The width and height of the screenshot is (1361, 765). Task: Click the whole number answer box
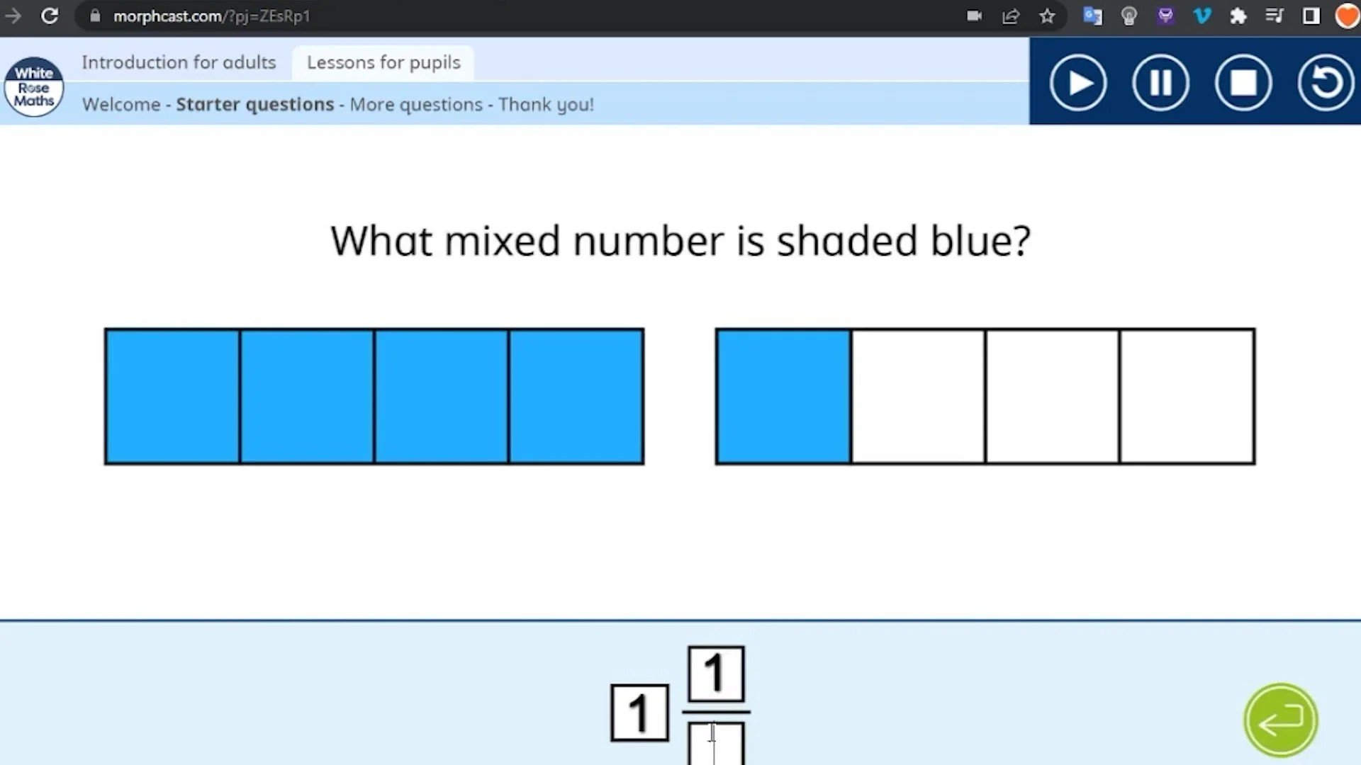point(639,713)
